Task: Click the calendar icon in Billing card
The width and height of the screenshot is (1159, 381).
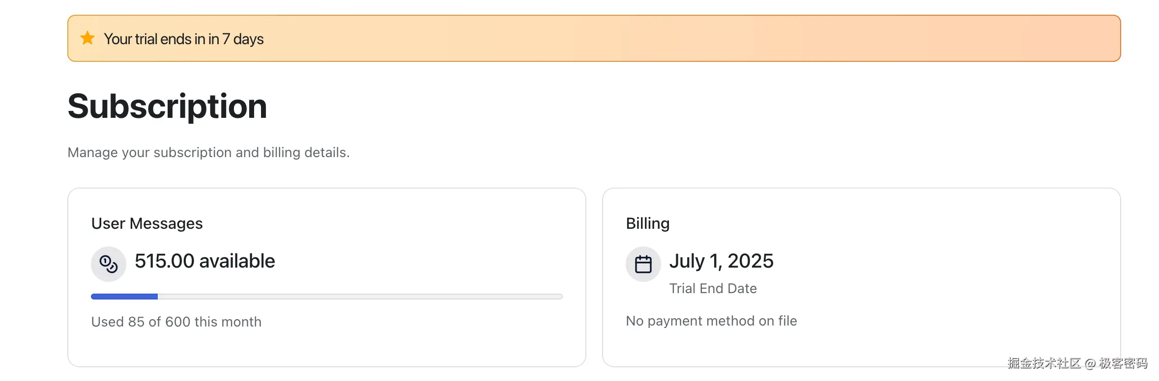Action: (x=643, y=264)
